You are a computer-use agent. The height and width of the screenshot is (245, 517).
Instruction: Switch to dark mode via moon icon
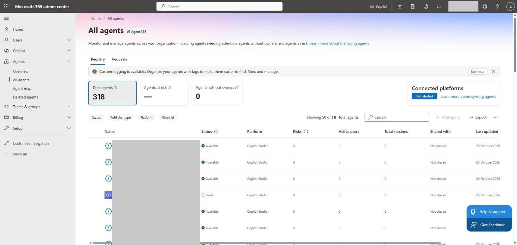tap(426, 7)
